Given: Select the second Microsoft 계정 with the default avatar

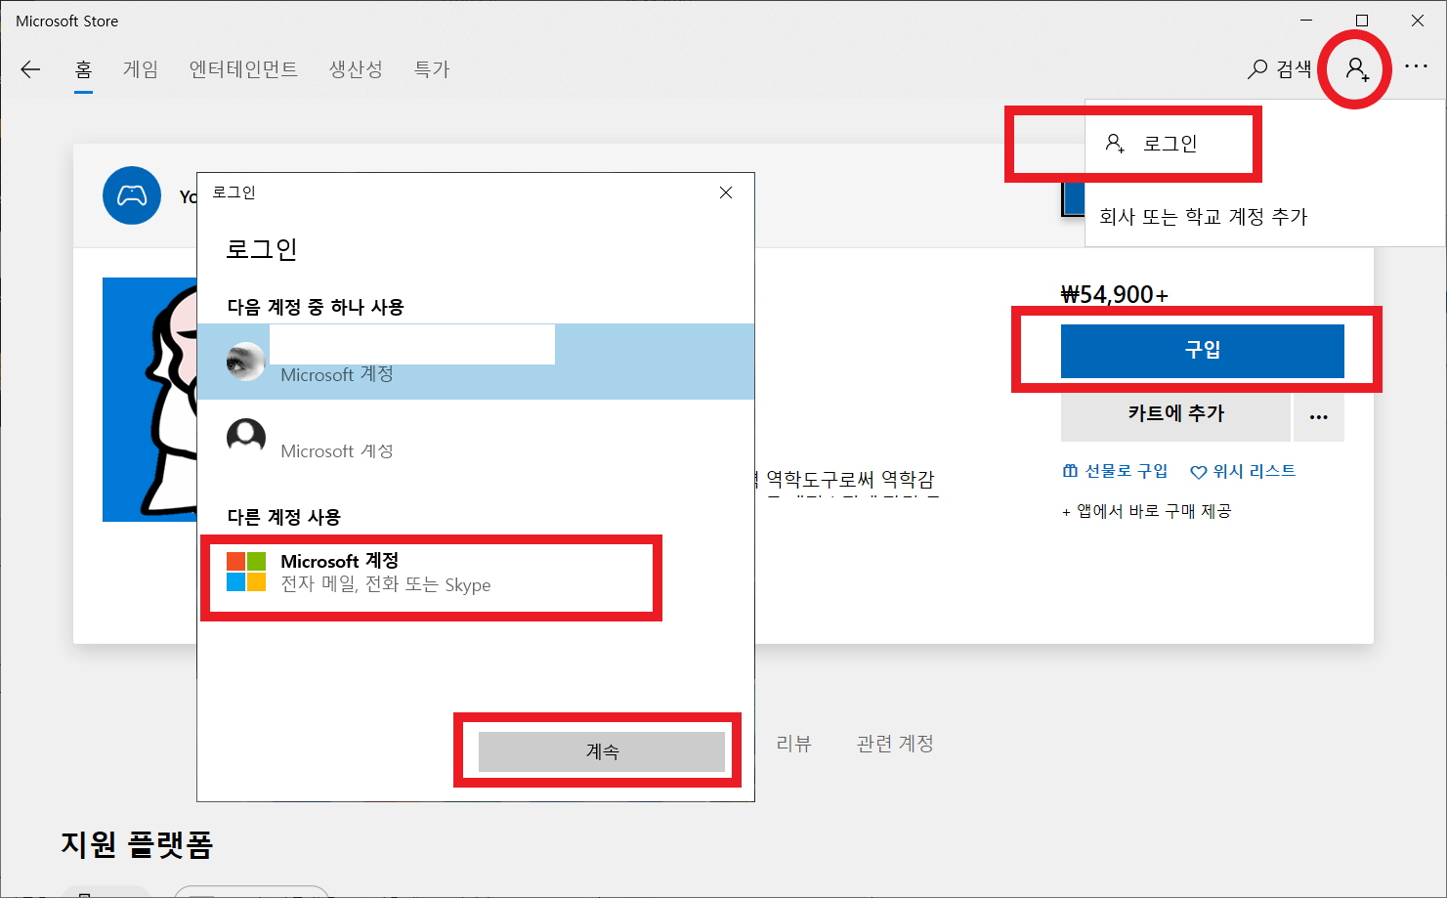Looking at the screenshot, I should [476, 438].
